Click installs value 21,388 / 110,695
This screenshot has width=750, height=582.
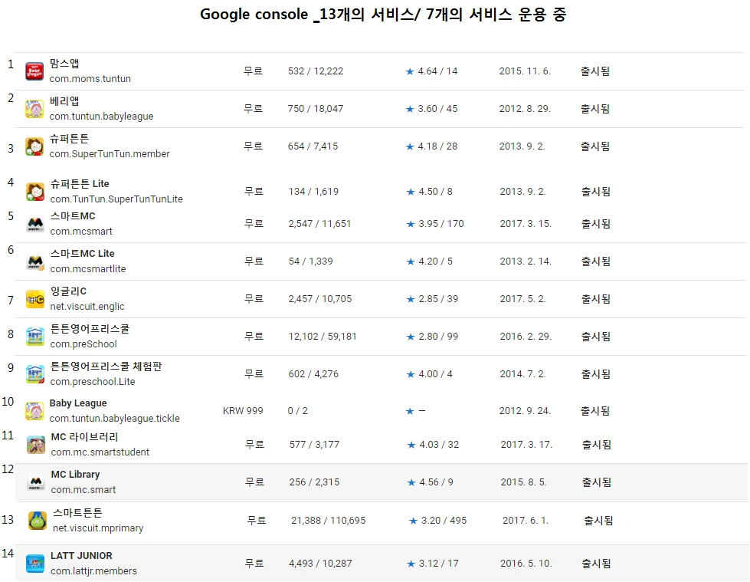(x=329, y=521)
